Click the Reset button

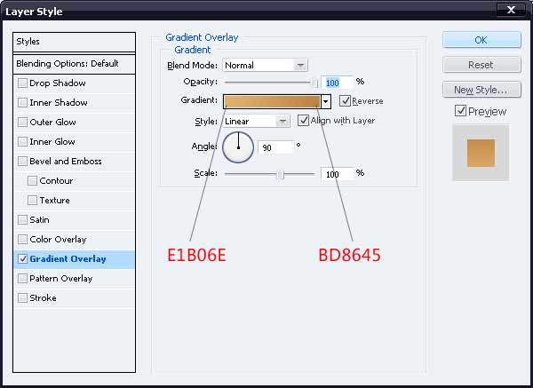point(481,65)
